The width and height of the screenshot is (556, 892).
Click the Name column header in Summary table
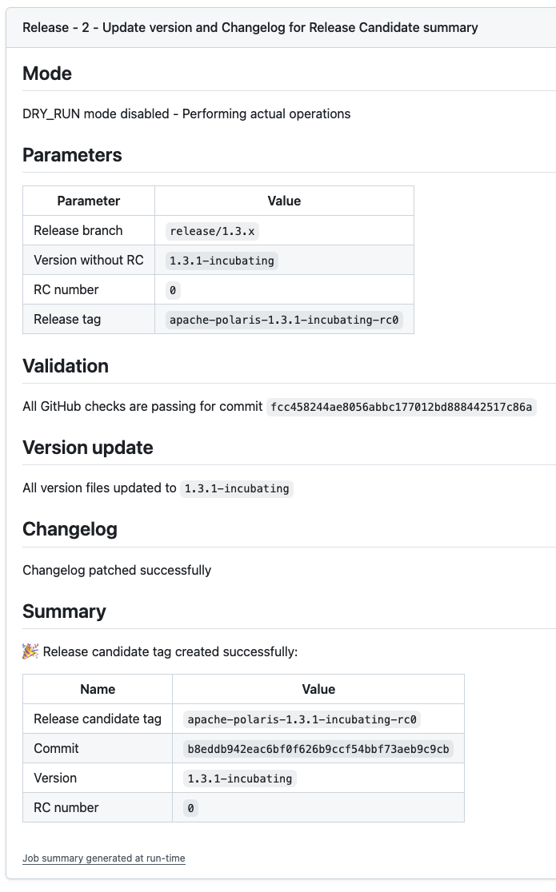[98, 689]
